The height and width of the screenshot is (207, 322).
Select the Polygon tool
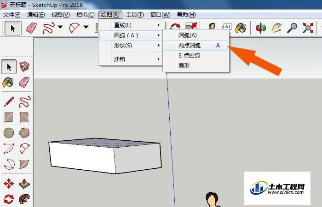tap(24, 133)
